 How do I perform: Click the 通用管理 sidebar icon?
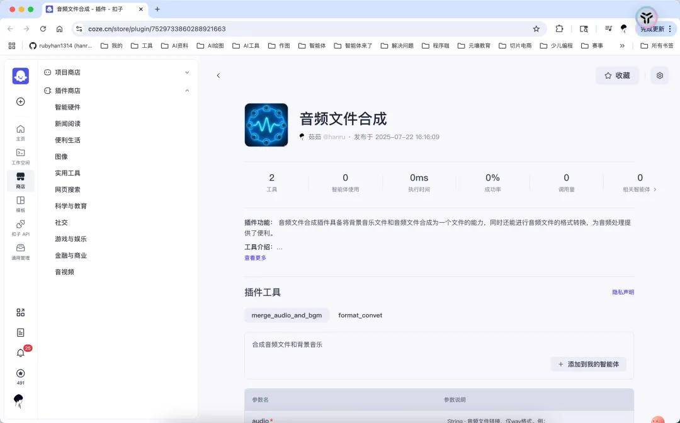[x=20, y=251]
